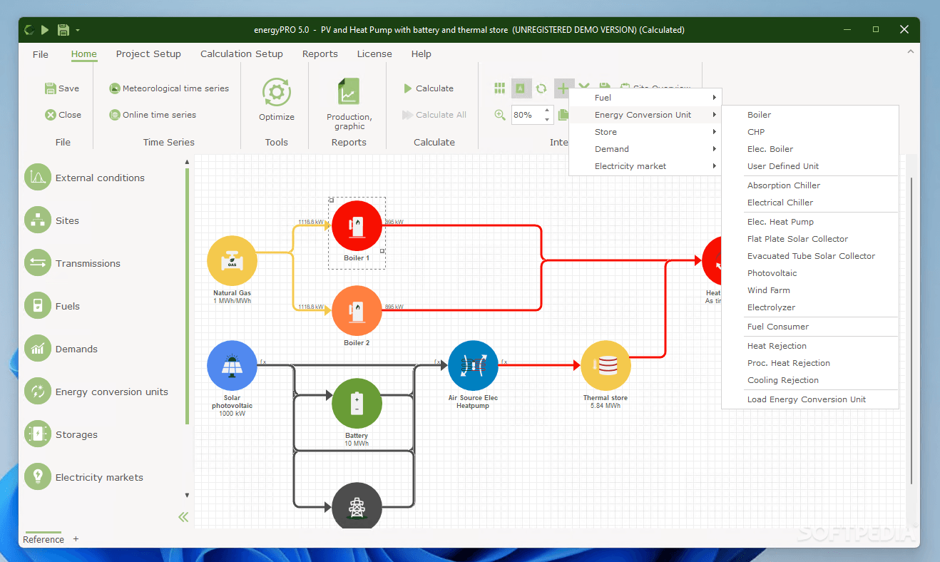Open the Help tab
This screenshot has width=940, height=562.
422,54
